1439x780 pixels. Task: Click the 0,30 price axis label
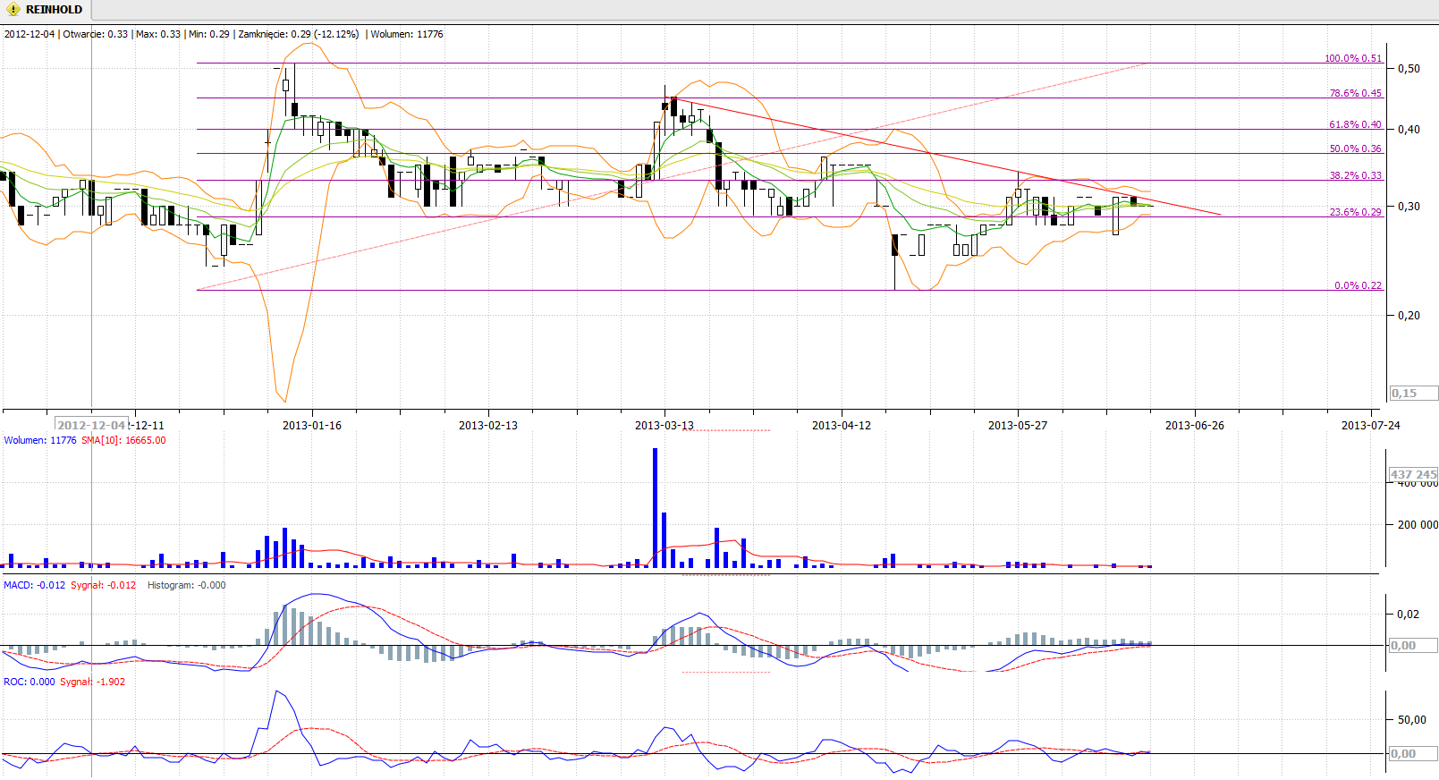point(1409,206)
